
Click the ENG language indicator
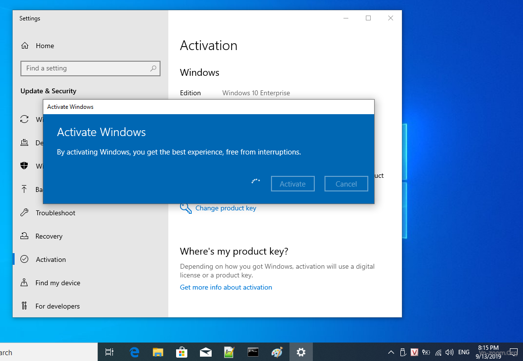pos(464,352)
